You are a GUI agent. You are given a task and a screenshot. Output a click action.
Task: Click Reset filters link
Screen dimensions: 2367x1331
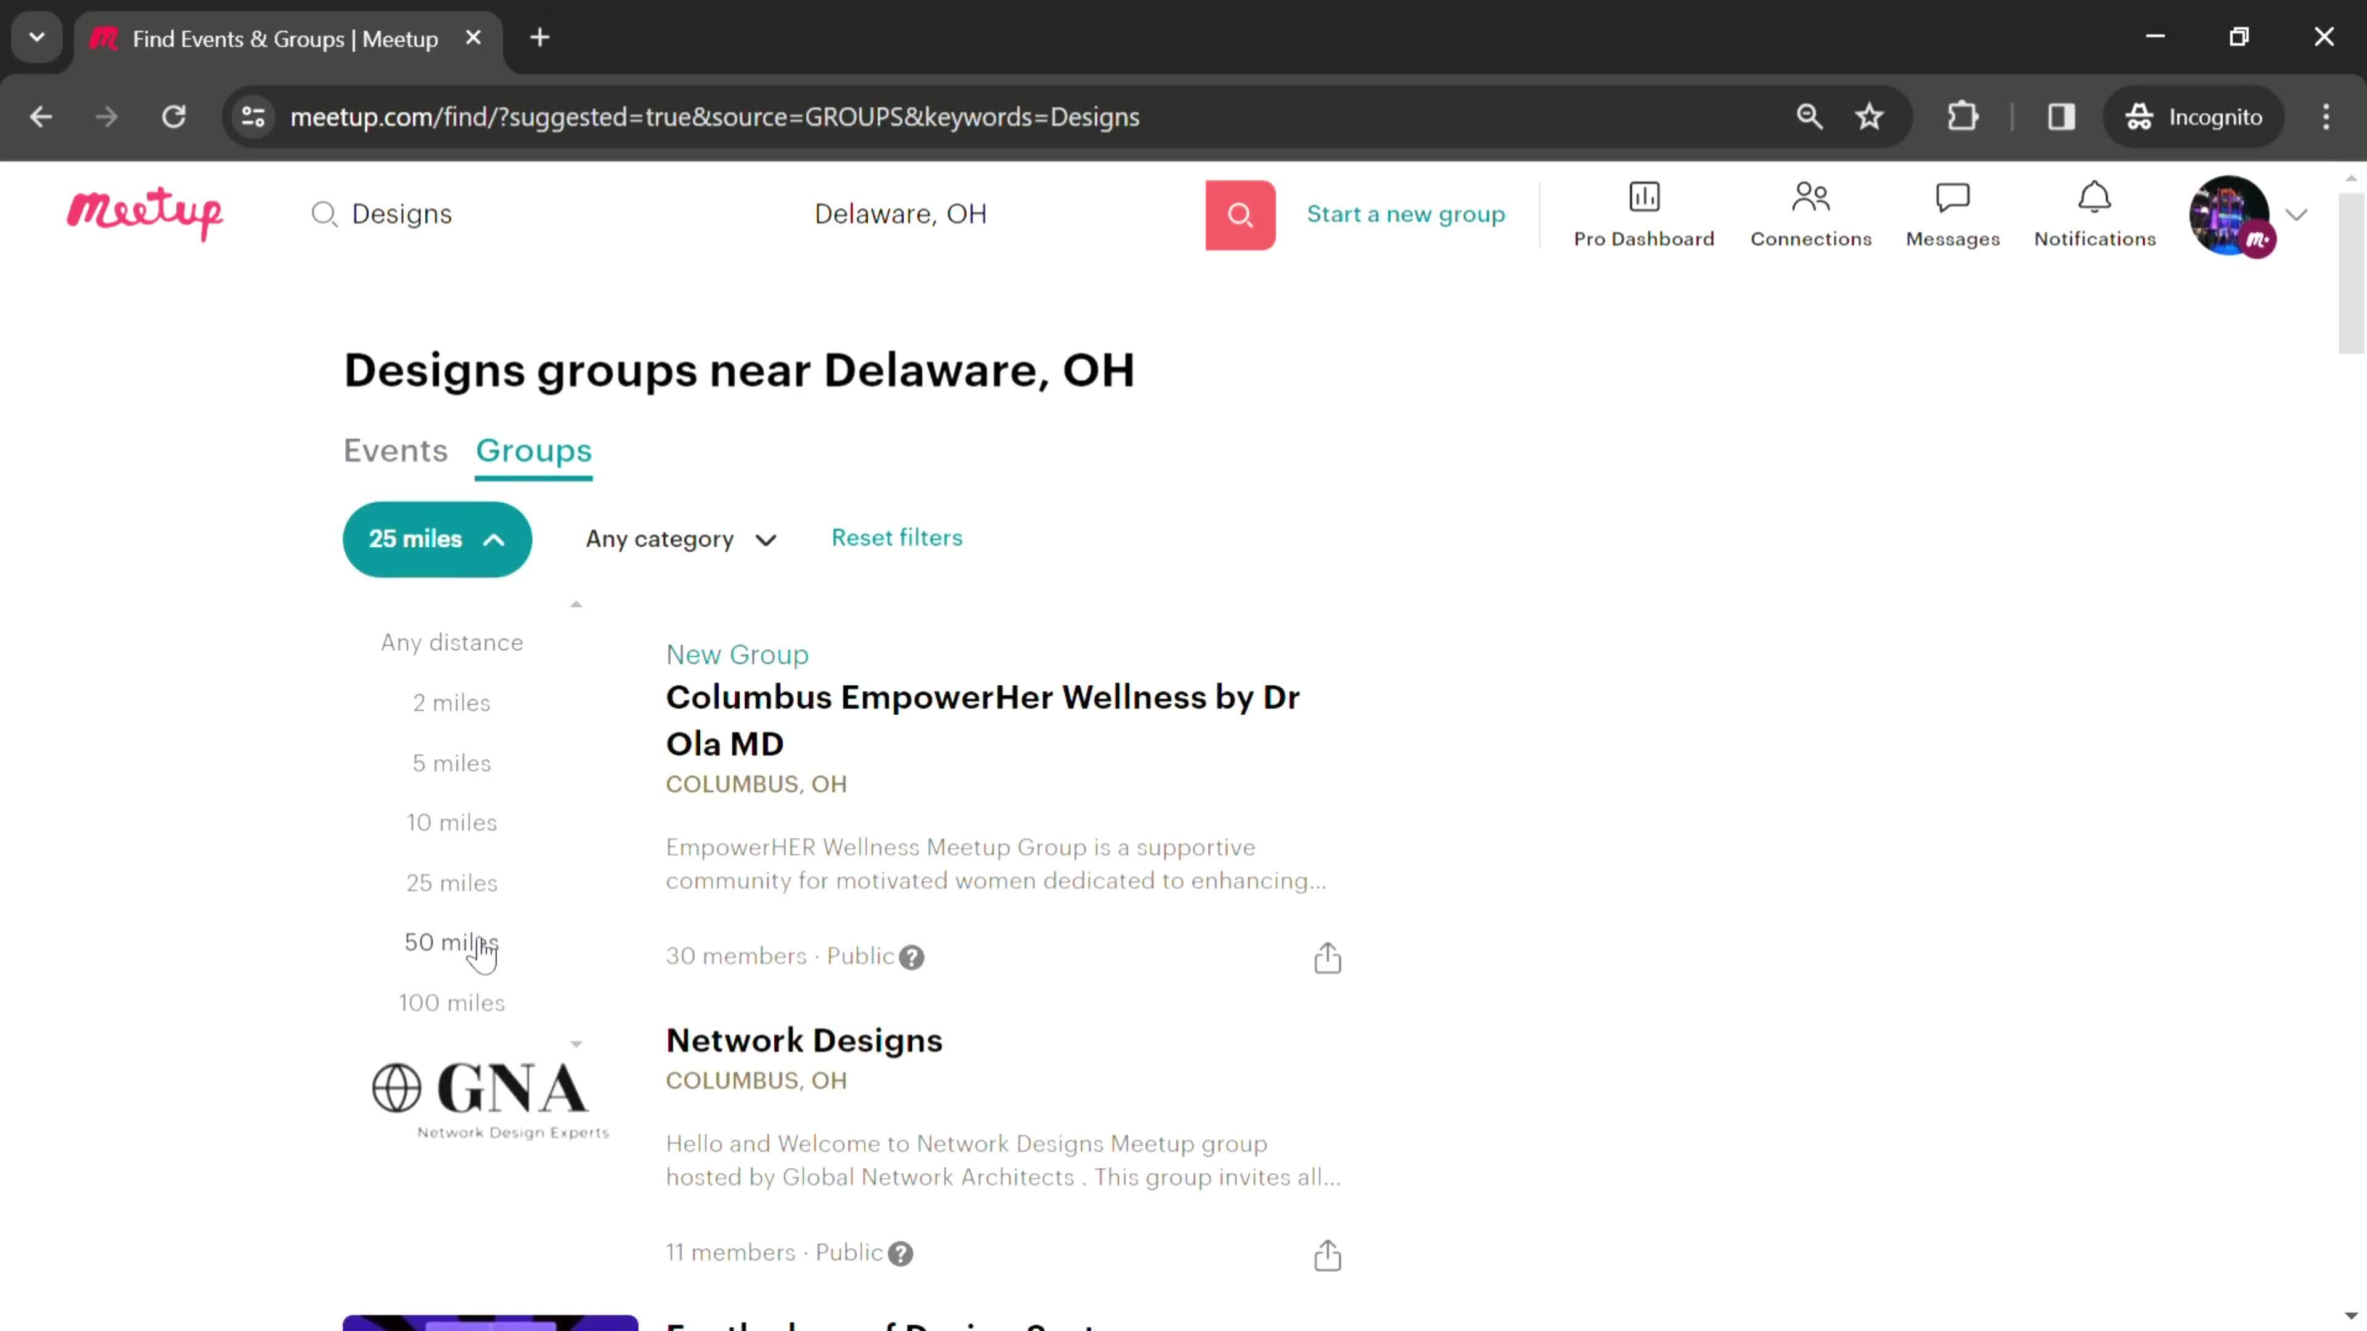[x=897, y=537]
